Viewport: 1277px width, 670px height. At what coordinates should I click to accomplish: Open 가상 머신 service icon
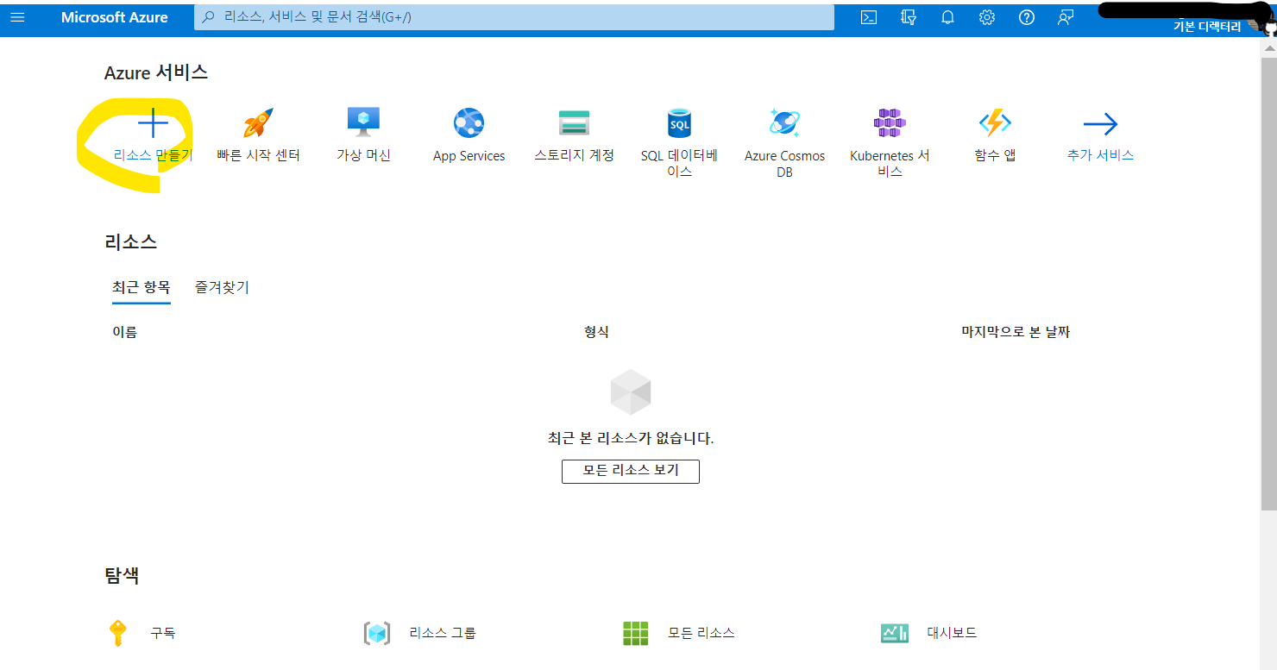pyautogui.click(x=363, y=123)
